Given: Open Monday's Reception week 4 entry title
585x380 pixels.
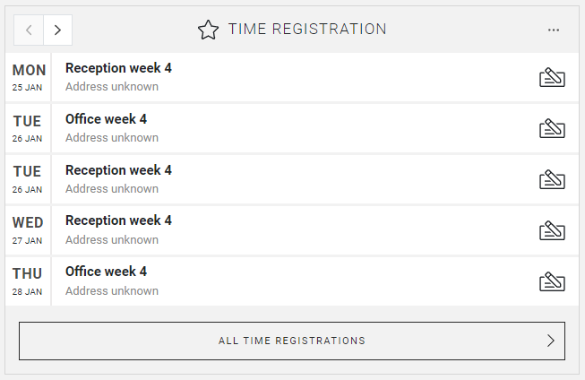Looking at the screenshot, I should click(118, 68).
